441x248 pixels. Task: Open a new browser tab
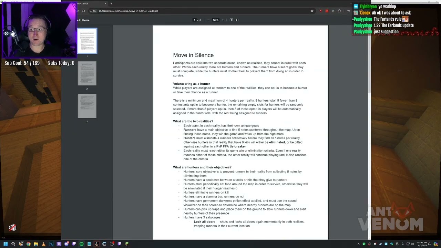tap(111, 3)
